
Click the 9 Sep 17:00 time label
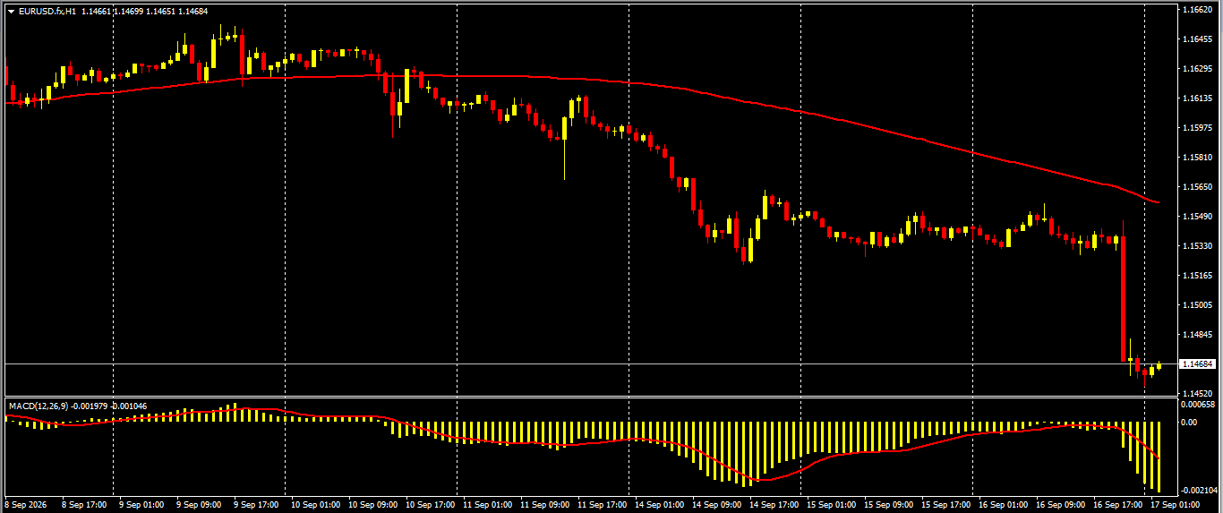pyautogui.click(x=255, y=505)
